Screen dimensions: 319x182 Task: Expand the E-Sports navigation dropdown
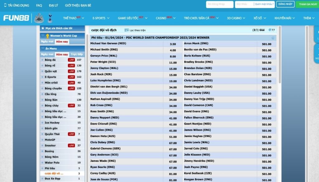point(101,18)
